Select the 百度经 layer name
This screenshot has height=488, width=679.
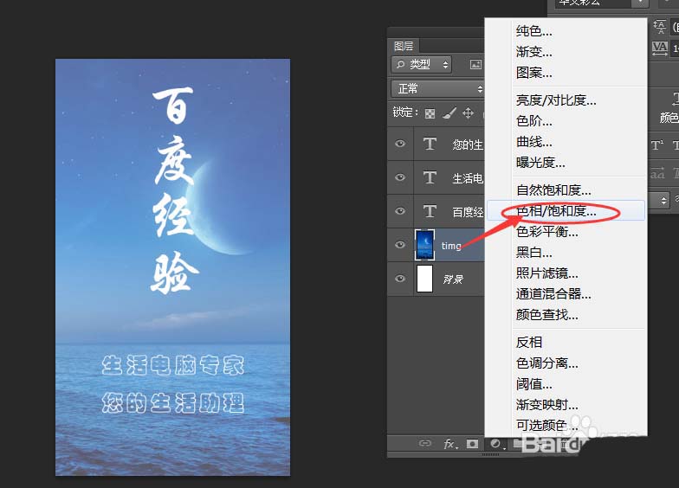click(468, 212)
